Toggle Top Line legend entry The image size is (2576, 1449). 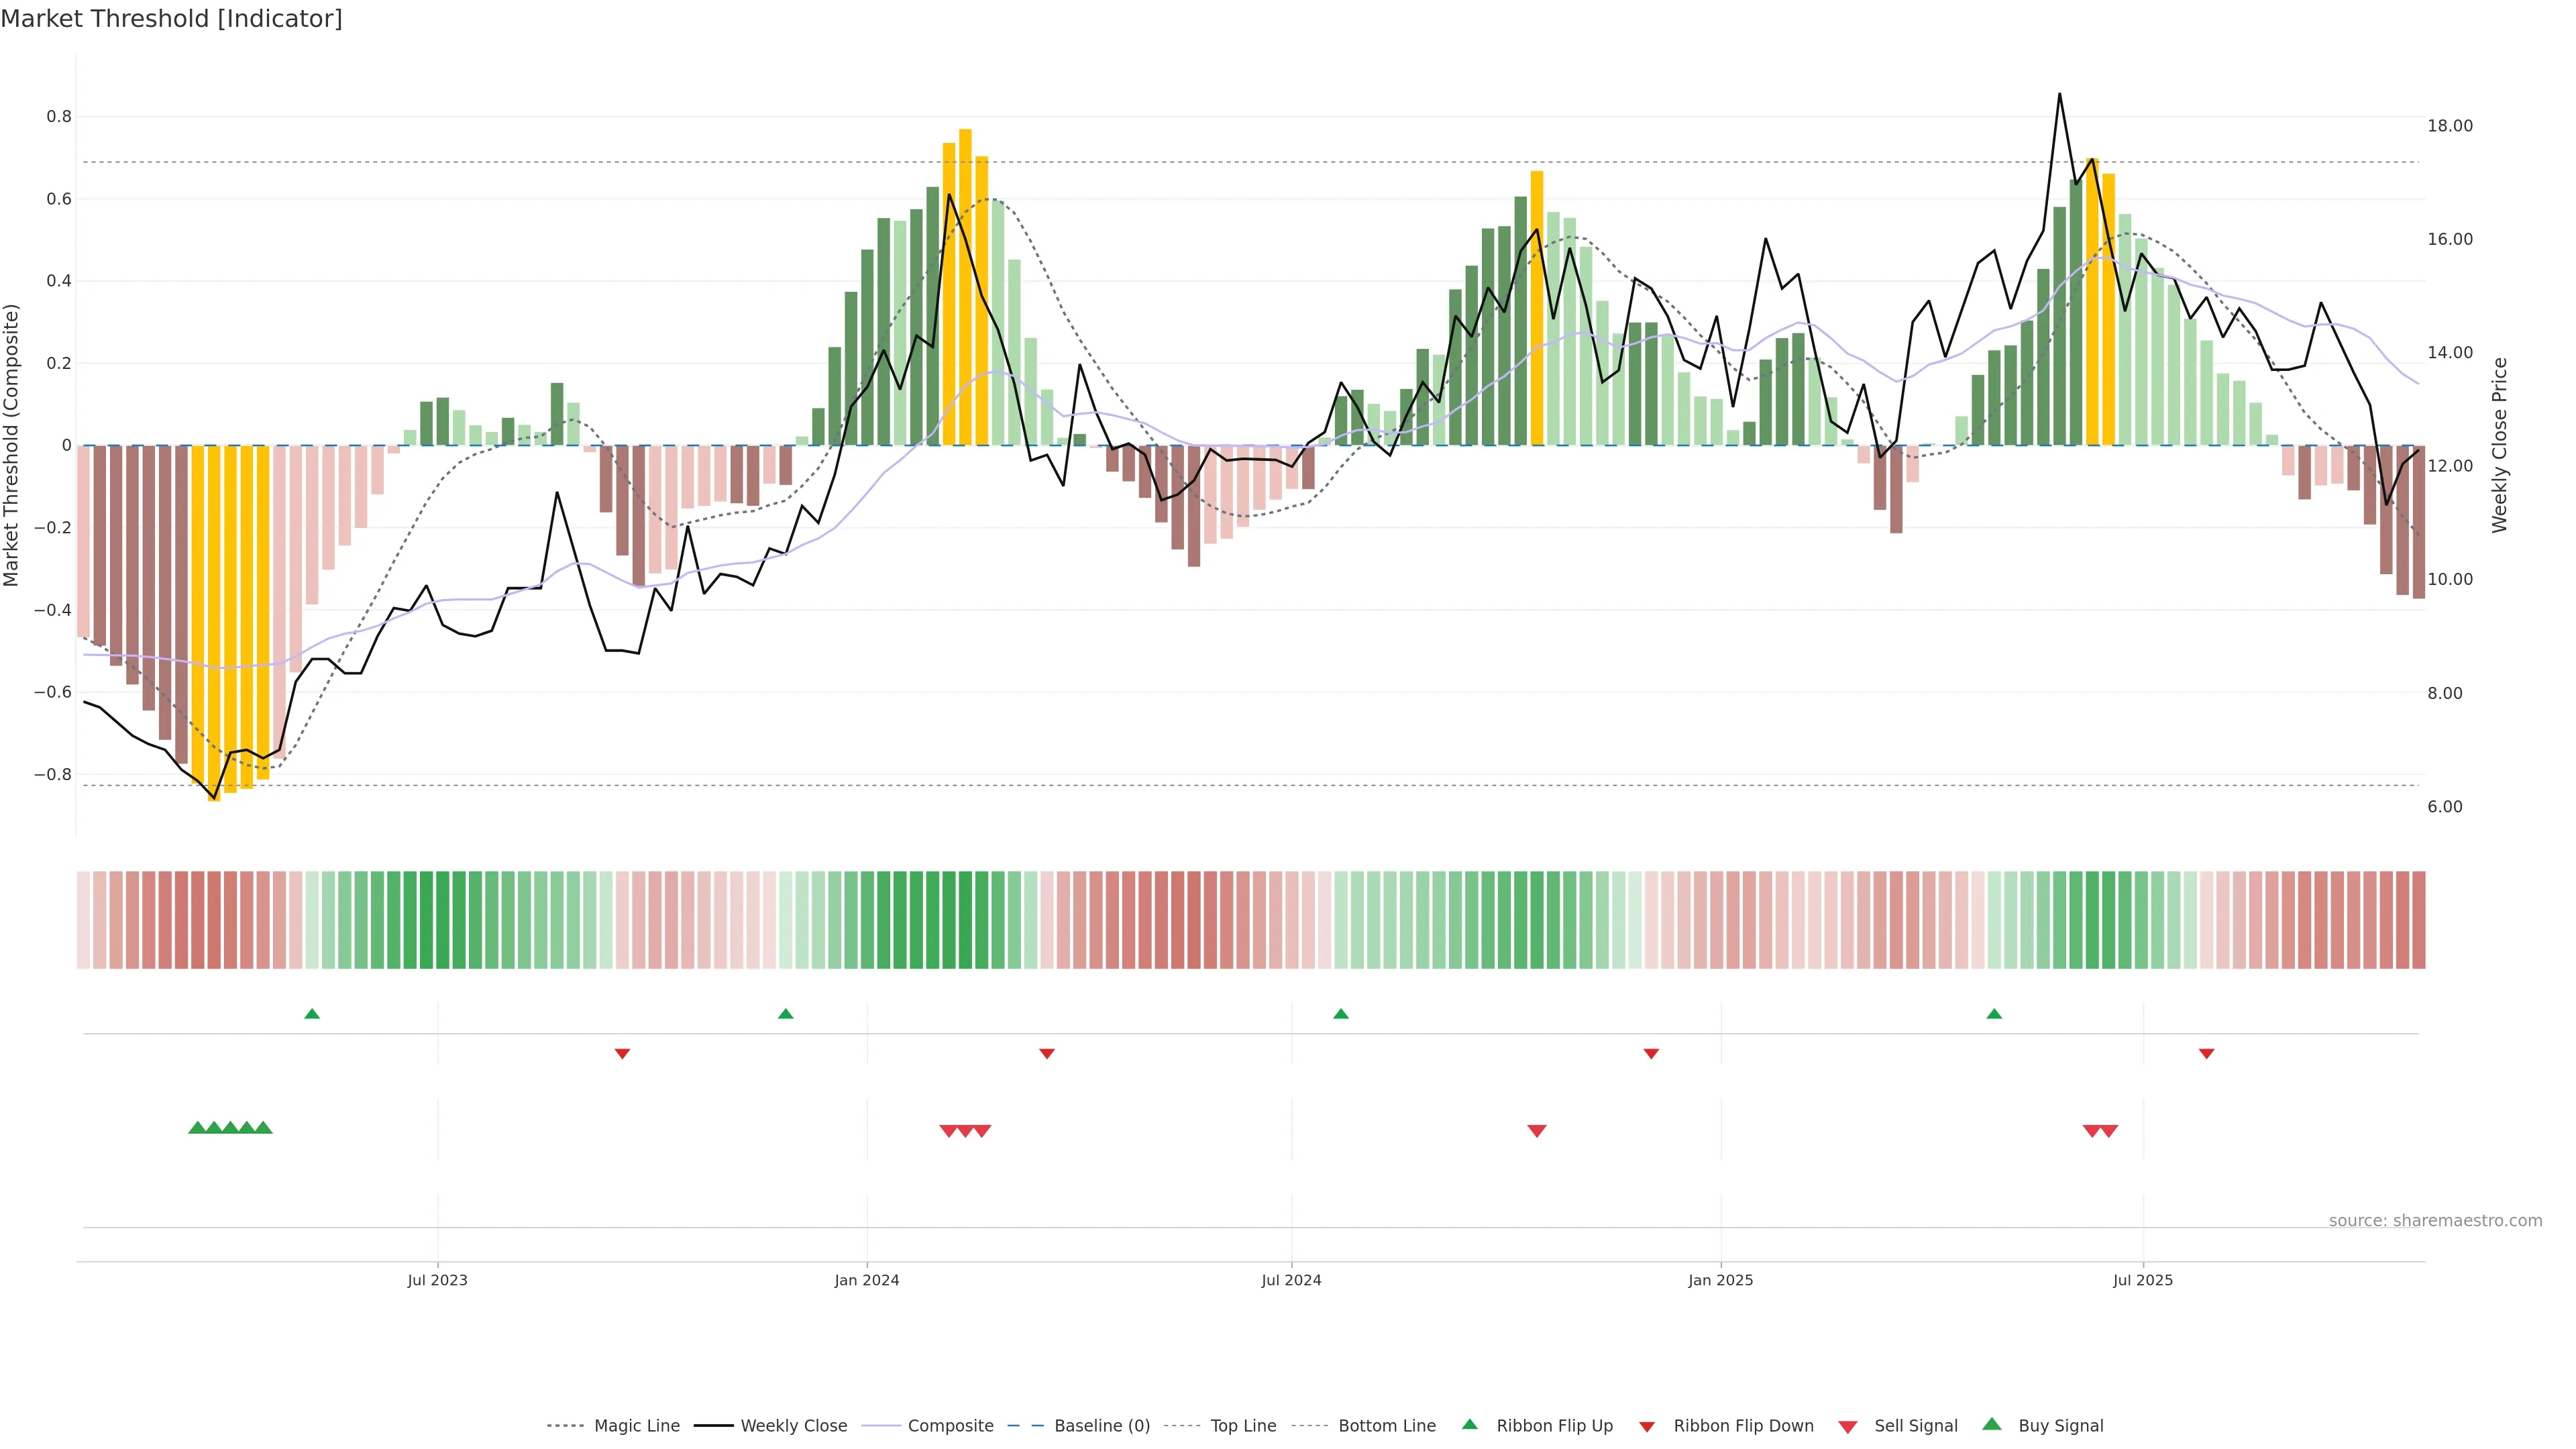(1243, 1426)
